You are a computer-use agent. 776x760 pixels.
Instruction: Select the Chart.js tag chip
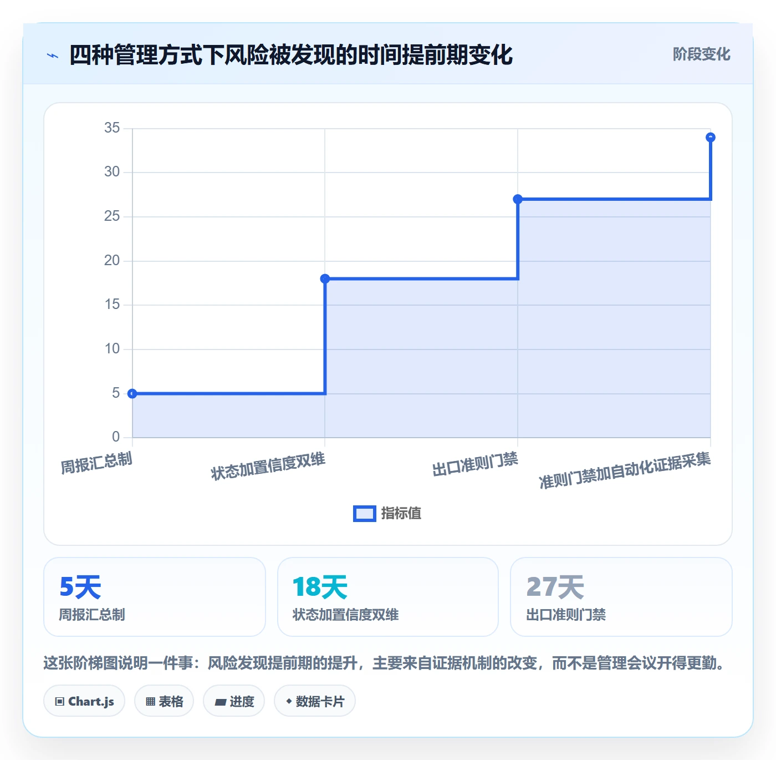[x=84, y=701]
